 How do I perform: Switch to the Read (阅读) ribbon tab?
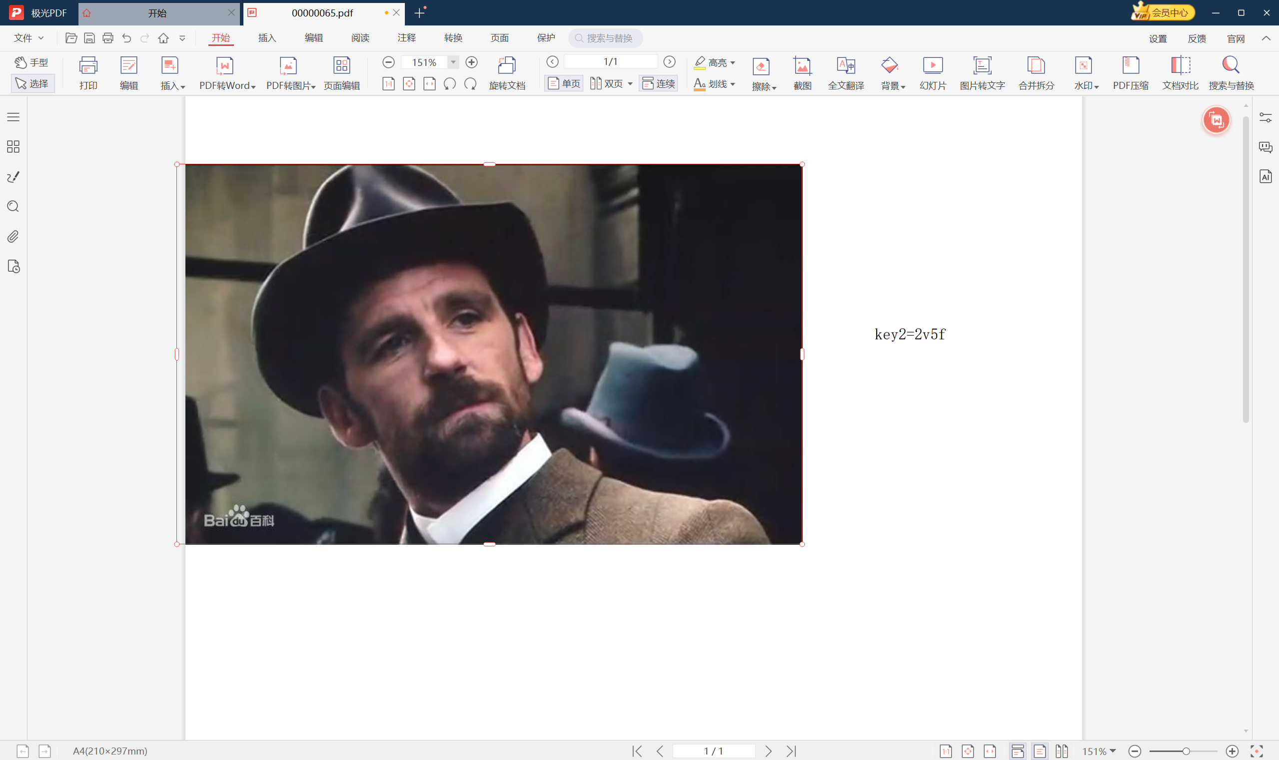tap(360, 38)
